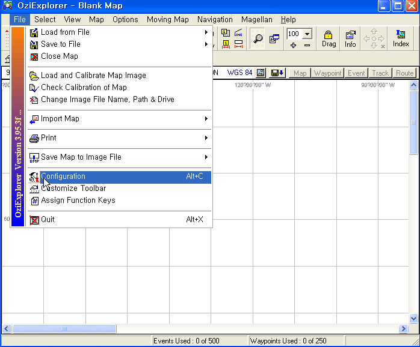Click the Load and Calibrate Map folder icon

(34, 76)
